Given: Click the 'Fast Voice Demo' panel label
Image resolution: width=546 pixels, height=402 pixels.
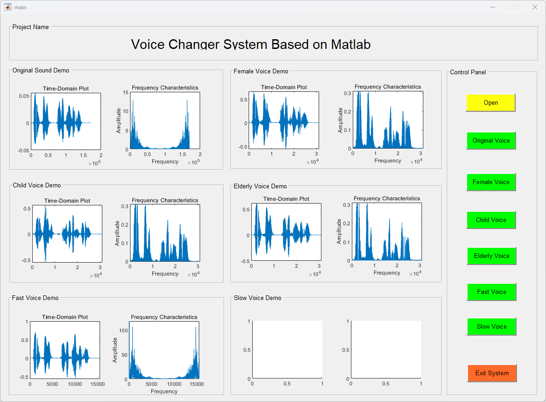Looking at the screenshot, I should (x=35, y=298).
